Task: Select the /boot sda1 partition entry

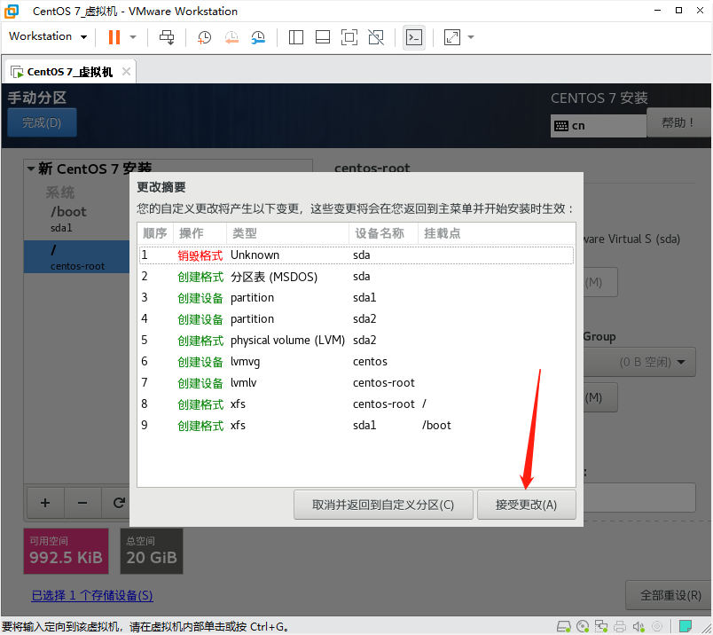Action: pyautogui.click(x=76, y=219)
